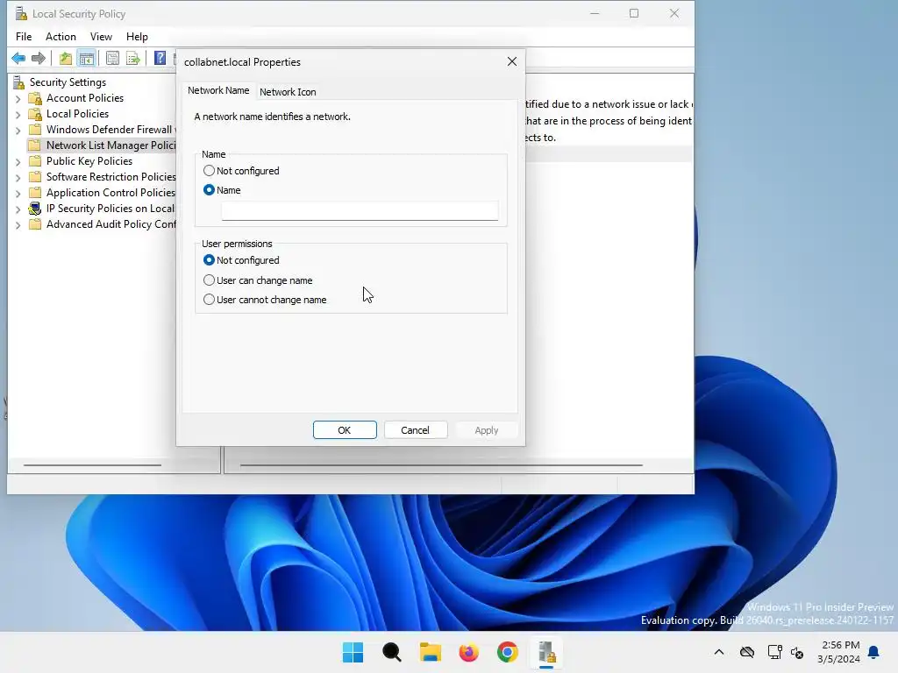Close the collabnet.local Properties dialog
The image size is (898, 673).
coord(512,61)
